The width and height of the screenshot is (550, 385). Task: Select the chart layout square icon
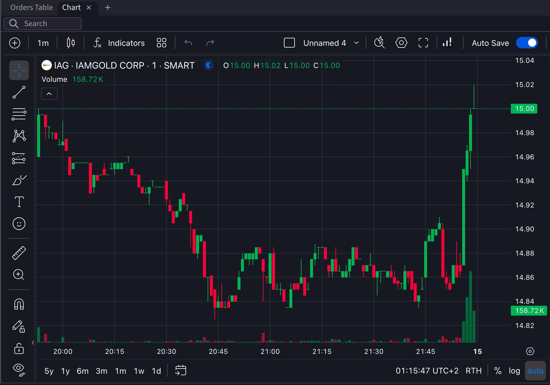pos(289,43)
